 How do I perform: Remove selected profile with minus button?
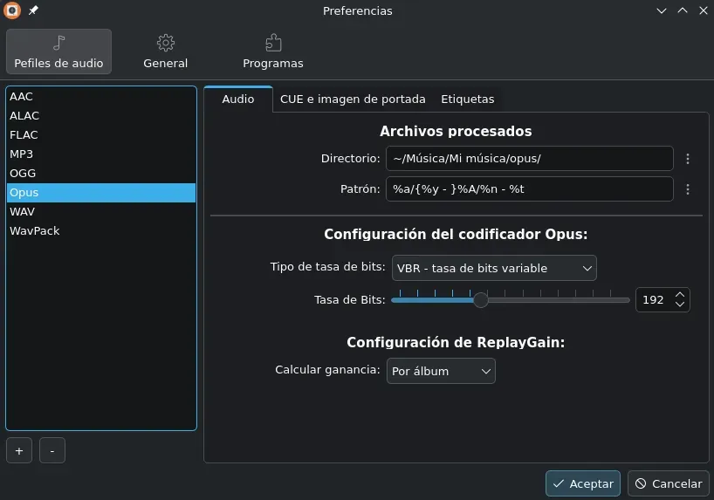pos(51,451)
